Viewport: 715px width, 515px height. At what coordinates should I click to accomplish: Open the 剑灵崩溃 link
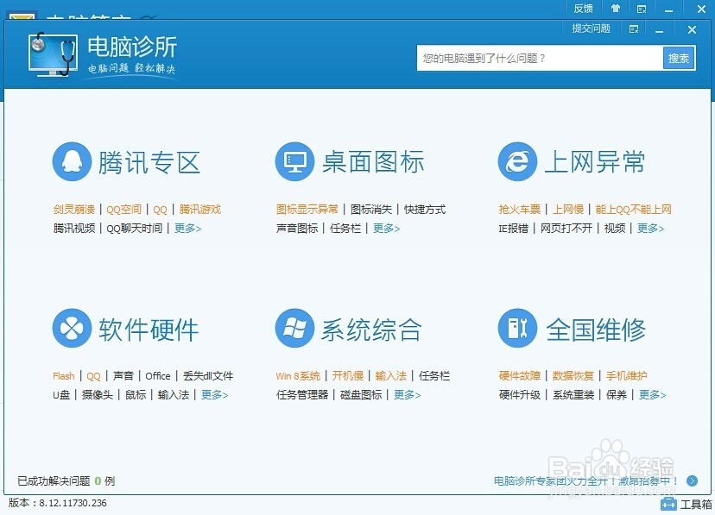click(x=74, y=210)
